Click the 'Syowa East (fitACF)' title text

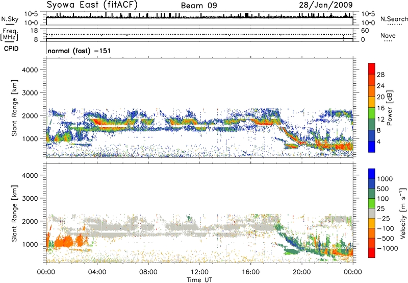[92, 5]
